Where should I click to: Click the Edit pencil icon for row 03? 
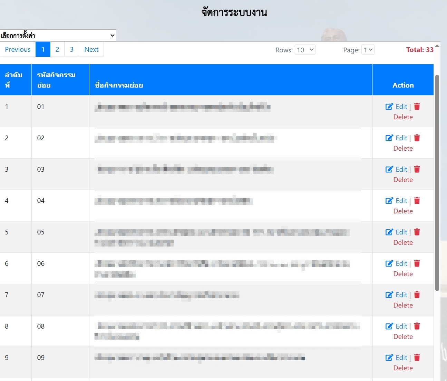(x=389, y=169)
